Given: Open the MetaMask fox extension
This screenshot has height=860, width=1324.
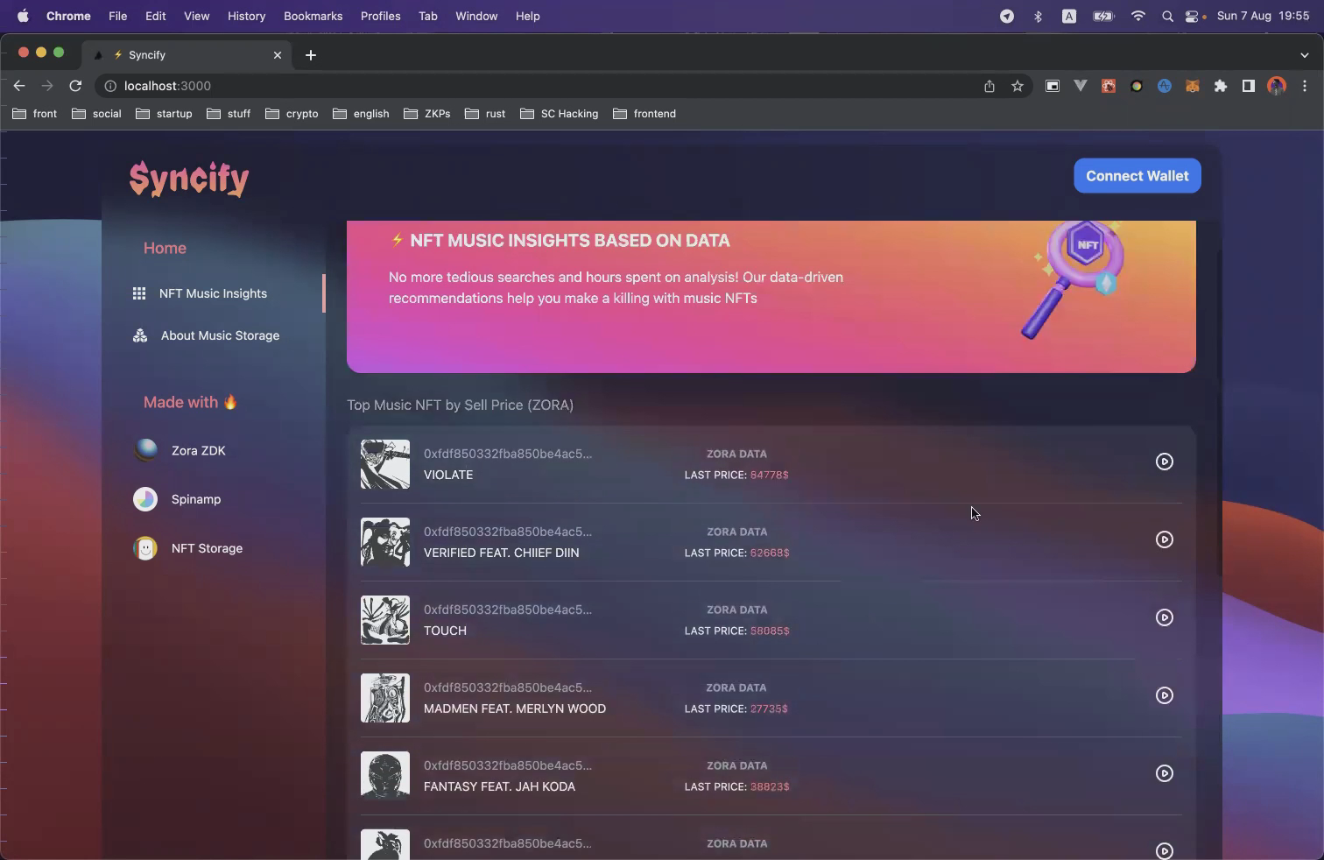Looking at the screenshot, I should coord(1192,86).
